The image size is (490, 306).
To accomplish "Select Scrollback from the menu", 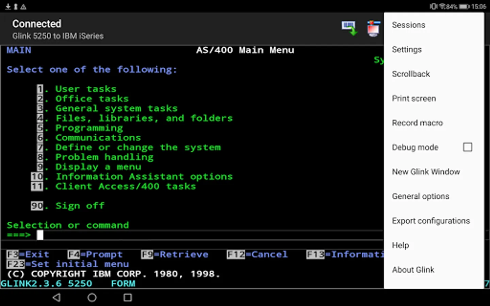I will [434, 74].
